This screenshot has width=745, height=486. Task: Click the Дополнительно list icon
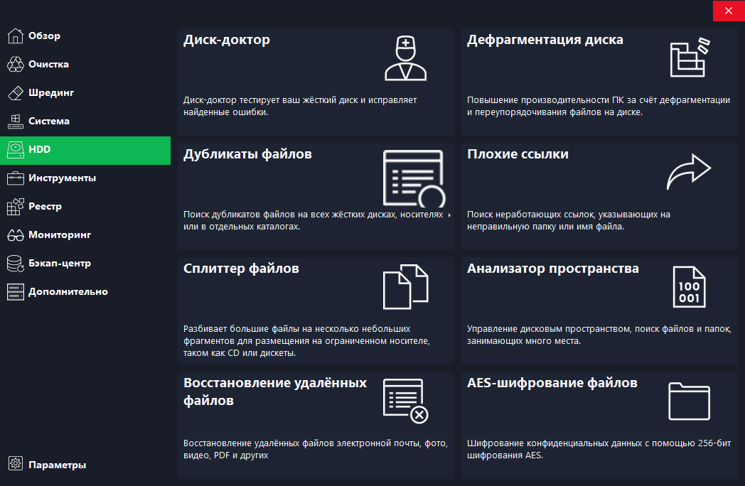(x=15, y=292)
